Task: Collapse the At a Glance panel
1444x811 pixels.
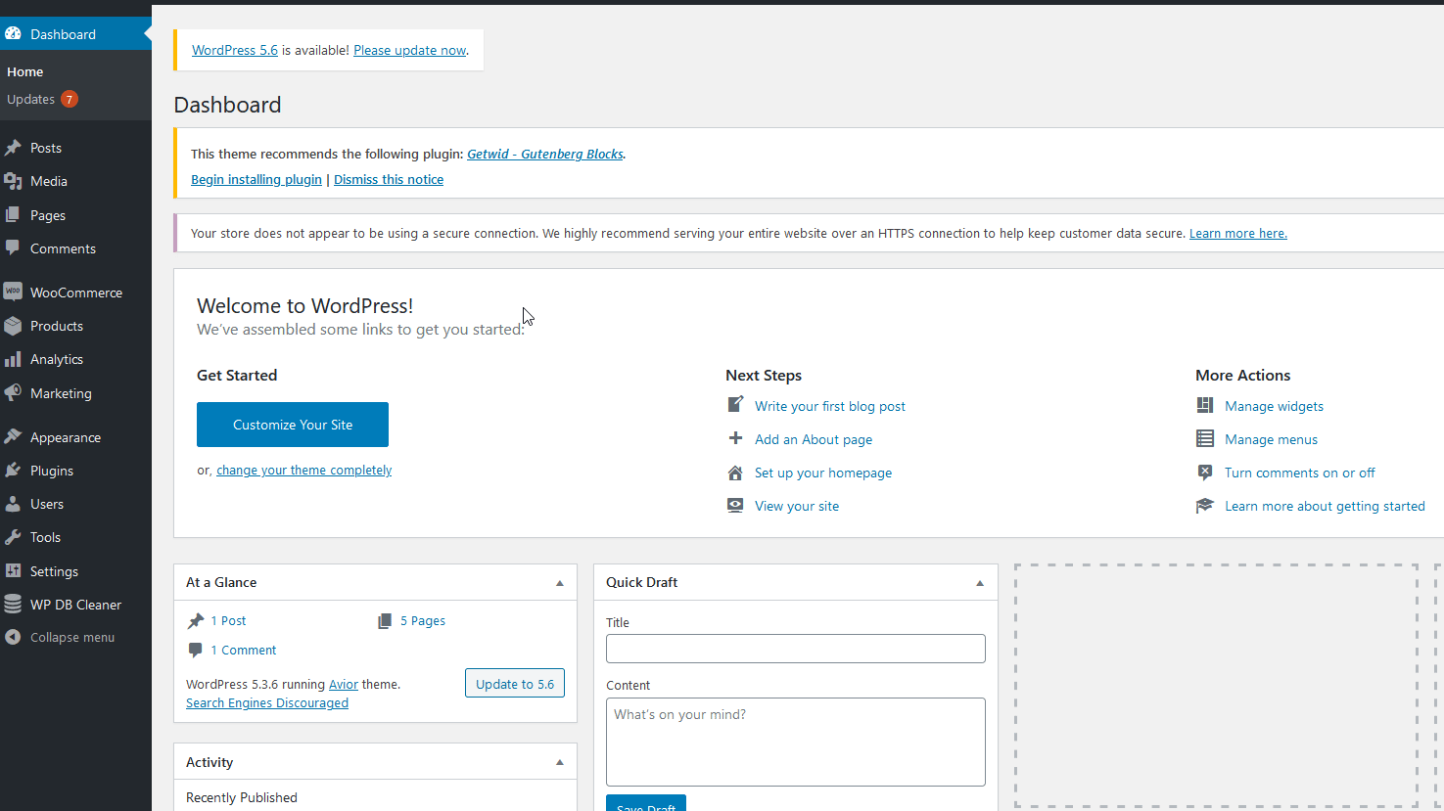Action: 560,583
